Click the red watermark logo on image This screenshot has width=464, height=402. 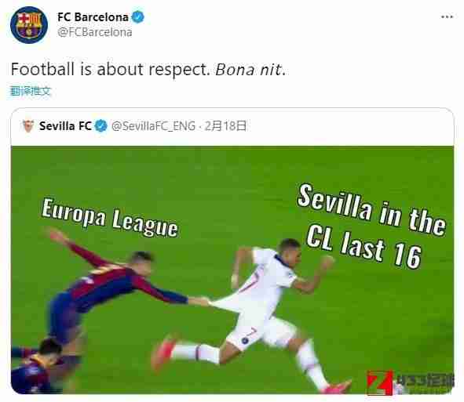click(380, 382)
